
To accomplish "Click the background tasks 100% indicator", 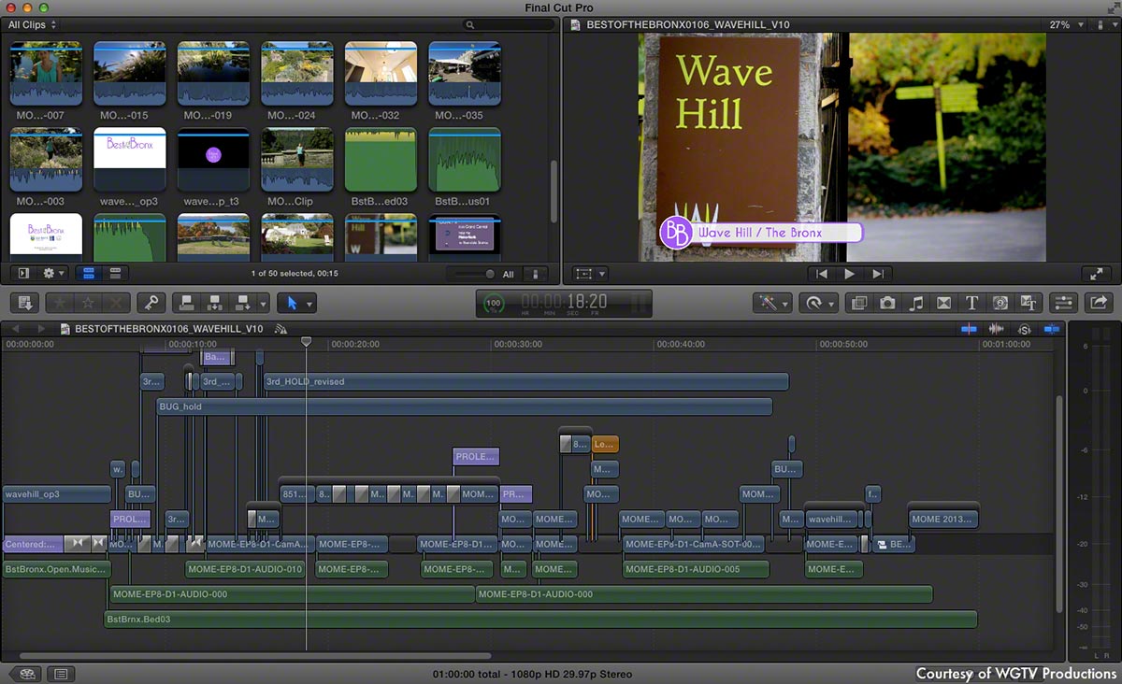I will (x=493, y=303).
